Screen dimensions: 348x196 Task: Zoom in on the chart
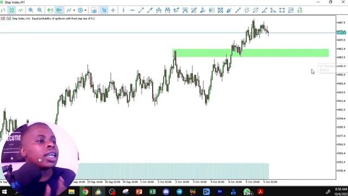click(30, 10)
